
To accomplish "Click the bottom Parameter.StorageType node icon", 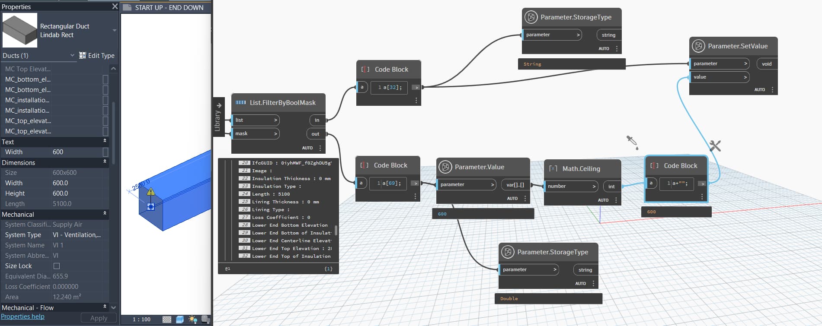I will [x=508, y=252].
